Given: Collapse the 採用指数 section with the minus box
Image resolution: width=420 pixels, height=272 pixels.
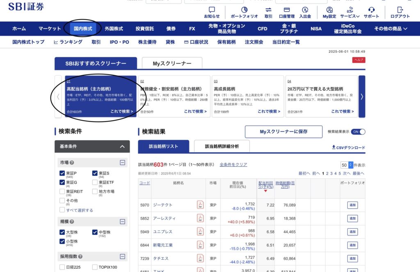Looking at the screenshot, I should (122, 256).
